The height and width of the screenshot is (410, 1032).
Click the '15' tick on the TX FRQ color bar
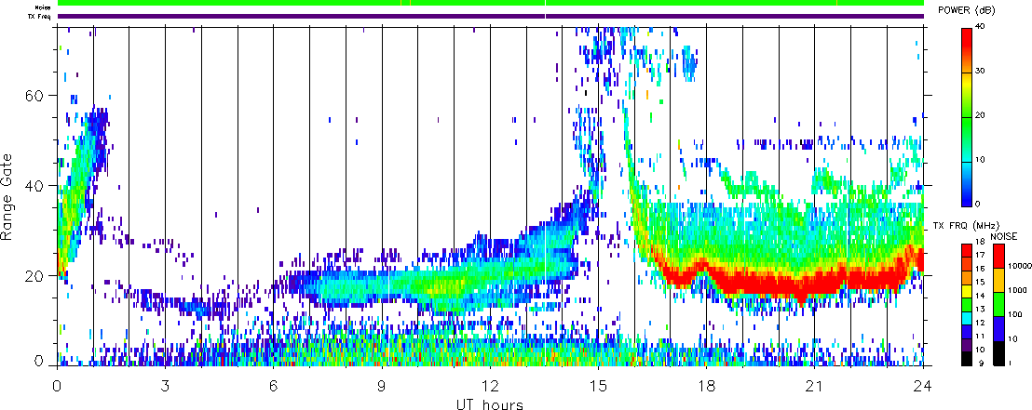(x=979, y=281)
